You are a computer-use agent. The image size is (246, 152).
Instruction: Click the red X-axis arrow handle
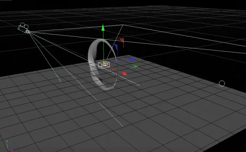point(125,73)
